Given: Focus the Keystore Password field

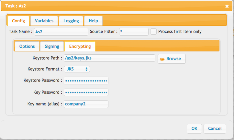Looking at the screenshot, I should click(x=86, y=81).
